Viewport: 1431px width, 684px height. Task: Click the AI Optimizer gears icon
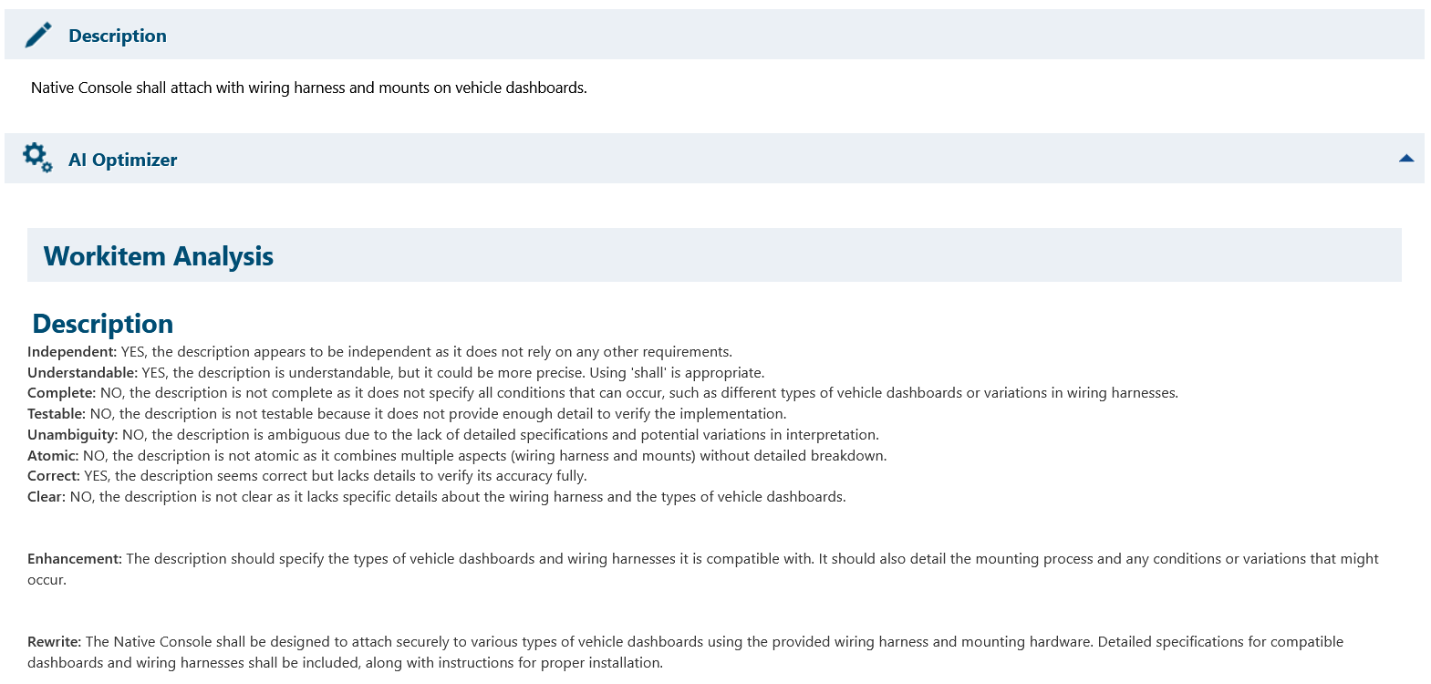tap(37, 158)
